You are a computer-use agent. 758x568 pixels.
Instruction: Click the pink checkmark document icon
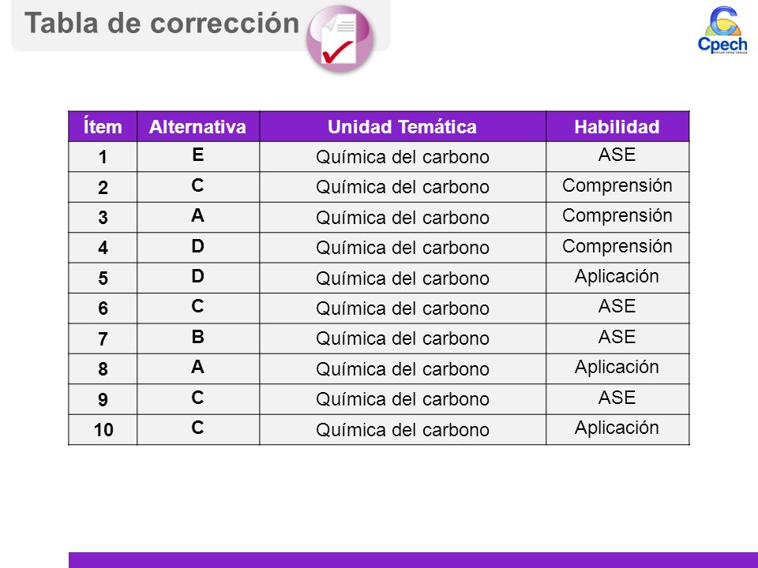tap(340, 39)
